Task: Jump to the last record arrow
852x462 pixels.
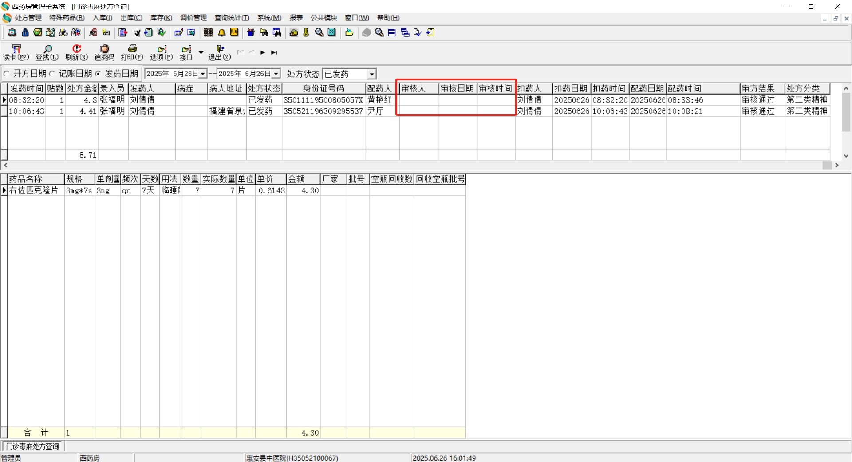Action: coord(274,52)
